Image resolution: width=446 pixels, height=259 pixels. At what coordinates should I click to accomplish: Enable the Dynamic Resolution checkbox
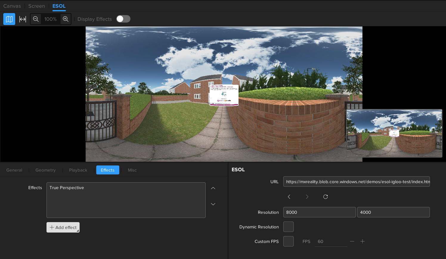[x=288, y=227]
